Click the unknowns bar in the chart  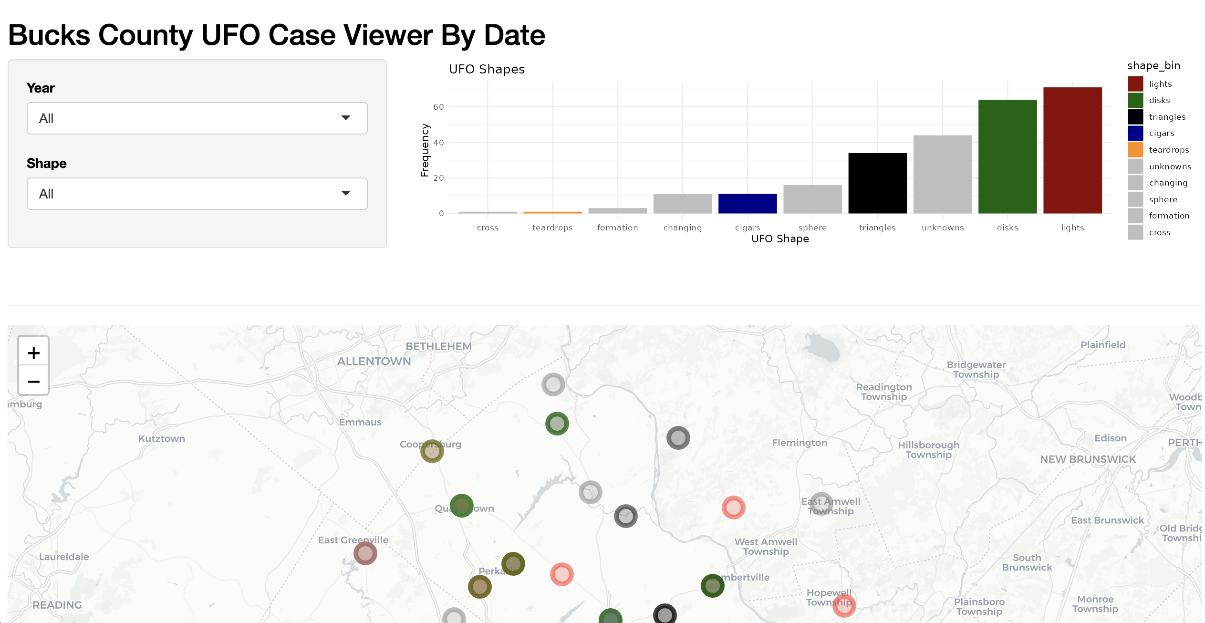pyautogui.click(x=943, y=174)
